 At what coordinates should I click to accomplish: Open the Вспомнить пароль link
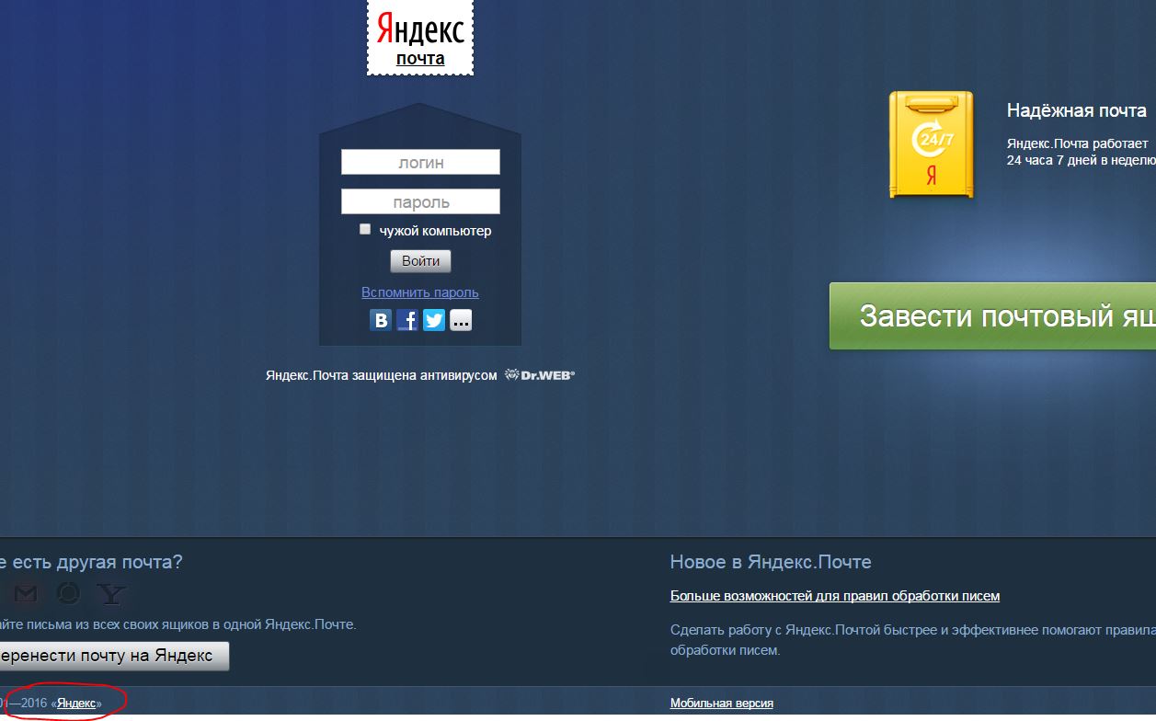(x=420, y=292)
